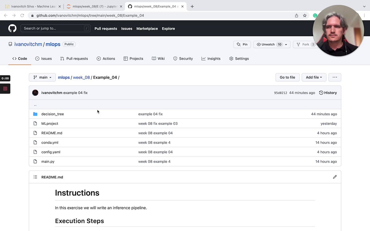The image size is (370, 231).
Task: Open the config.yaml file link
Action: coord(51,152)
